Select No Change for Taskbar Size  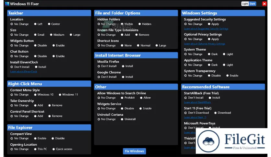coord(19,35)
